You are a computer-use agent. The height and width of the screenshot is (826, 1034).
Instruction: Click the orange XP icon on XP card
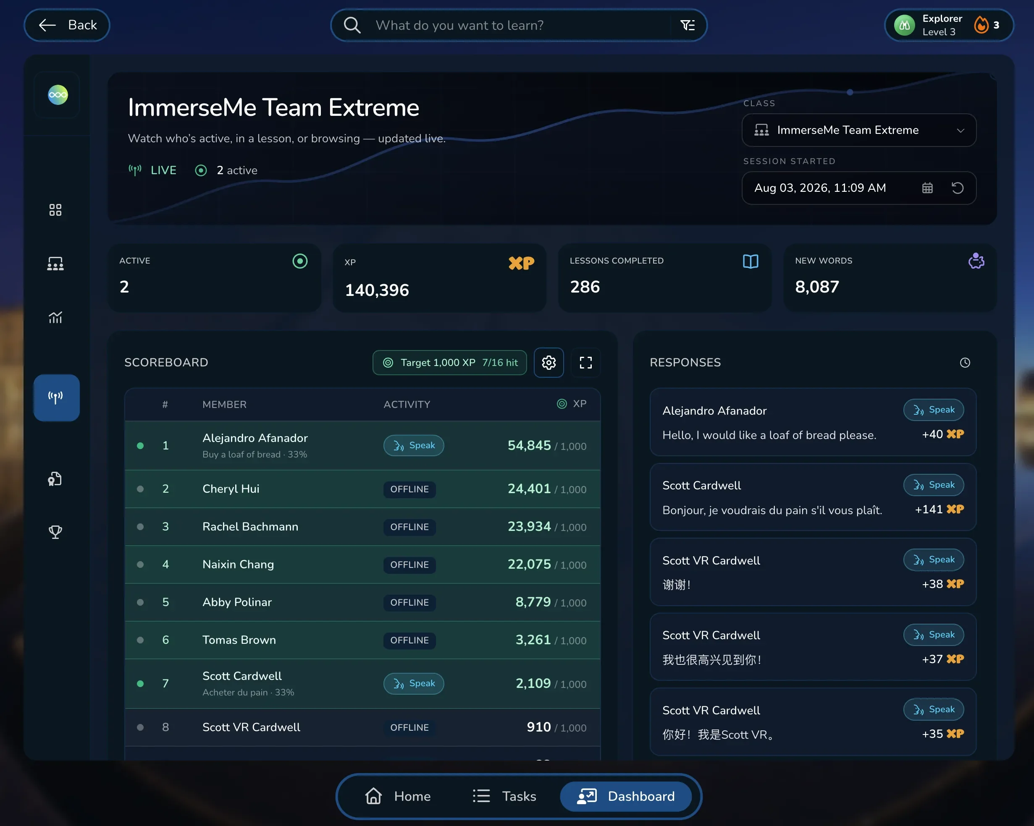coord(521,263)
